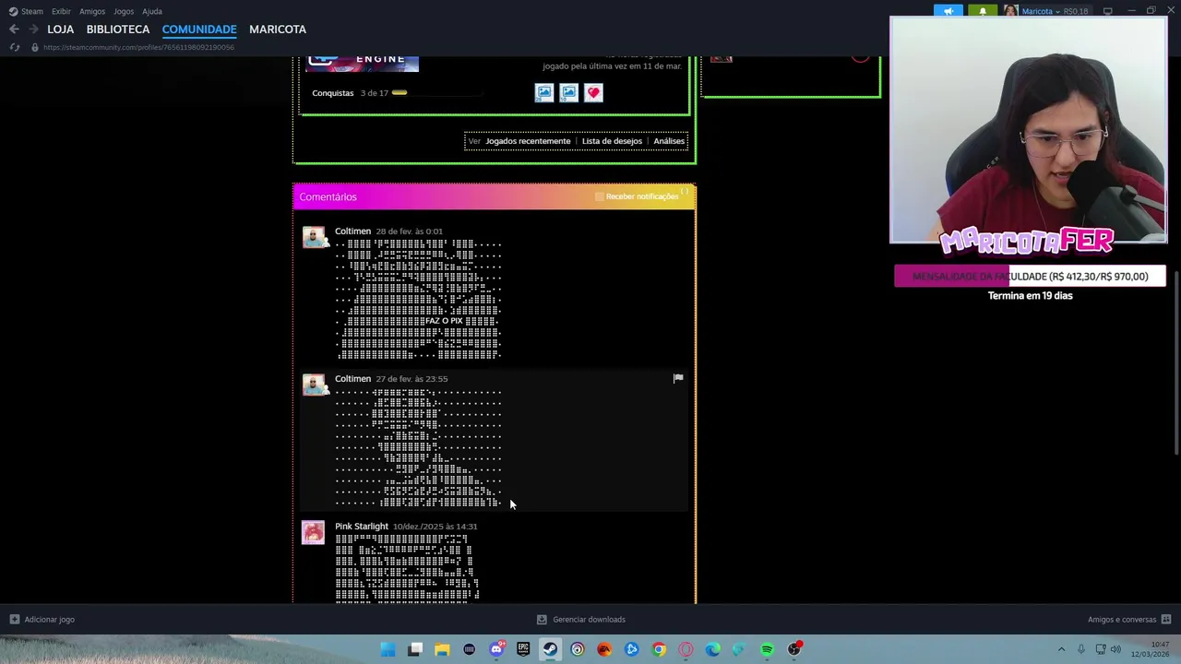Switch to the COMUNIDADE tab
Viewport: 1181px width, 664px height.
[199, 30]
